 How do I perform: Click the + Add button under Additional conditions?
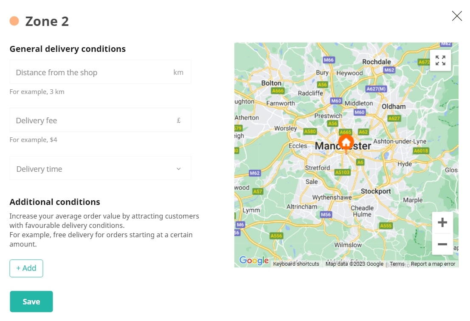tap(26, 268)
